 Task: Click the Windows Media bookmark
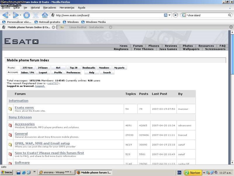[93, 22]
